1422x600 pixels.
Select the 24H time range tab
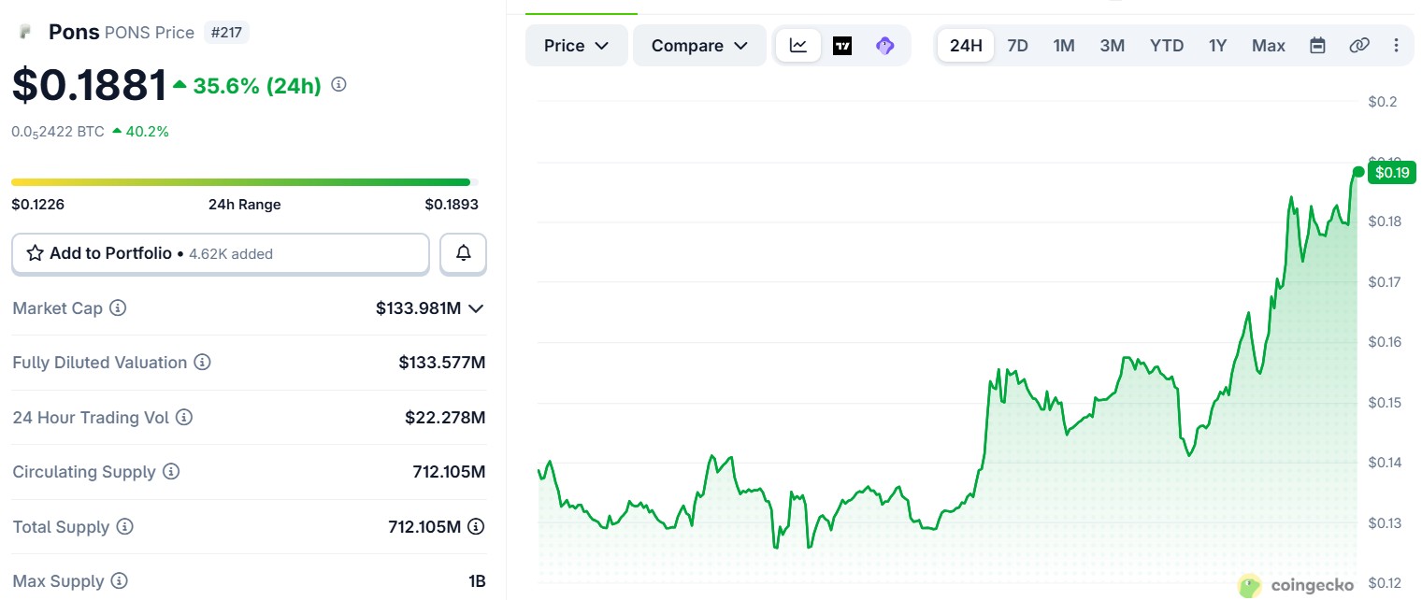[966, 45]
